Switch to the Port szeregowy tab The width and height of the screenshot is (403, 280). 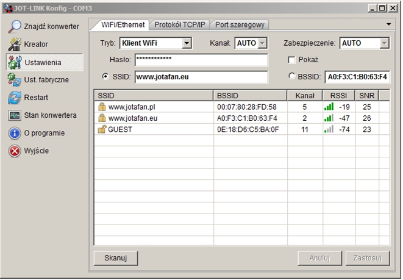(x=240, y=25)
